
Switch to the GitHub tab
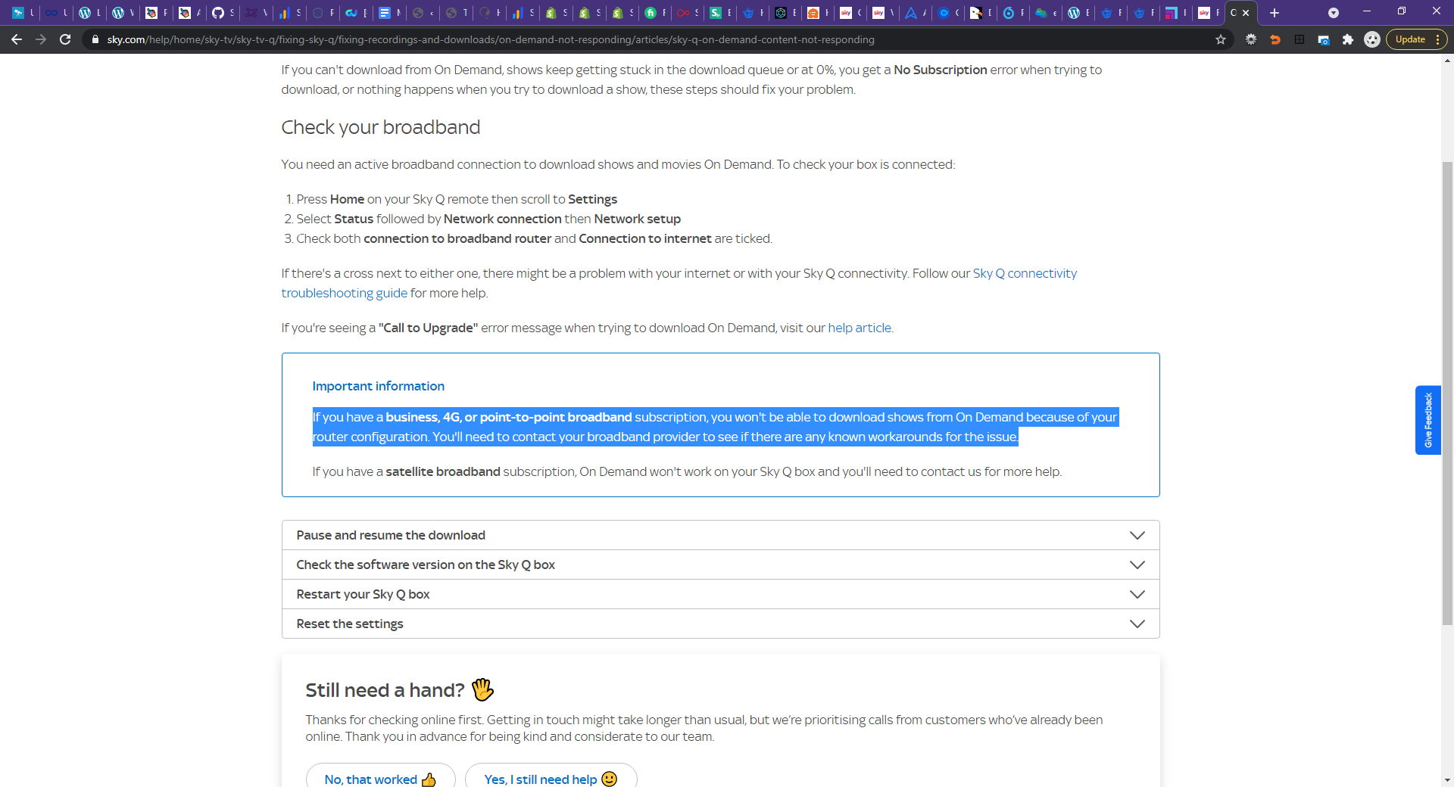[x=222, y=13]
